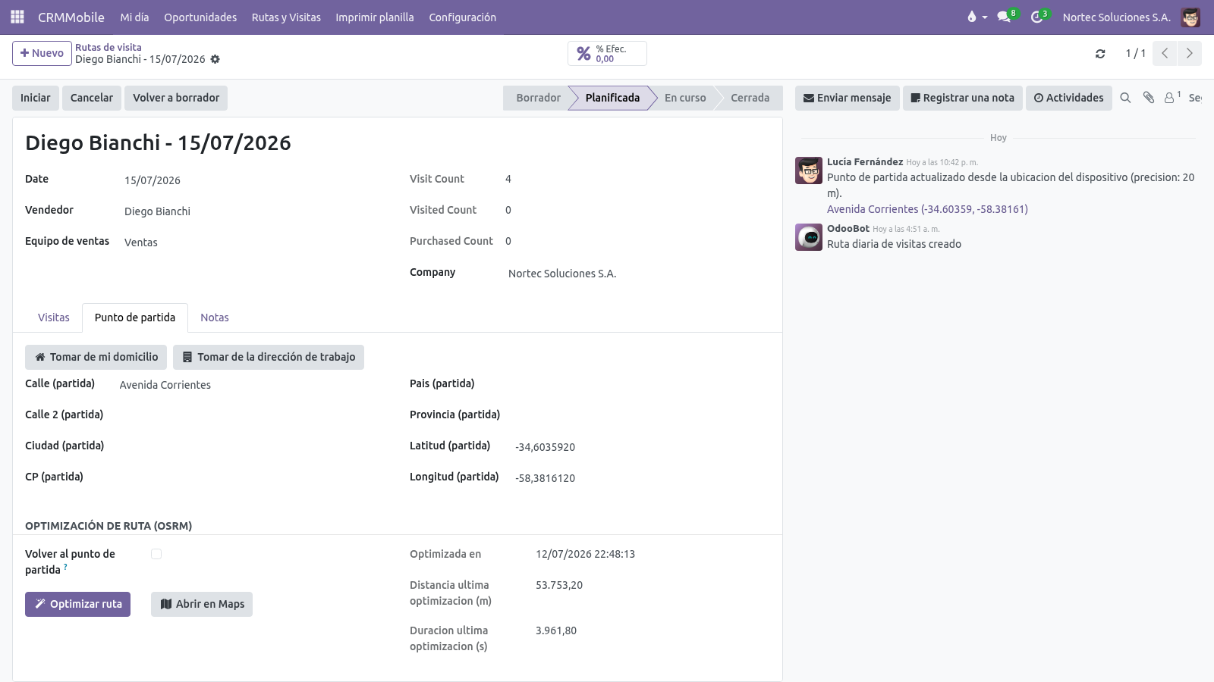Click Distancia ultima value 53.753,20

click(559, 585)
